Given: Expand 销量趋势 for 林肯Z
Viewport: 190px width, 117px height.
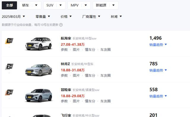Looking at the screenshot, I should pyautogui.click(x=158, y=70).
